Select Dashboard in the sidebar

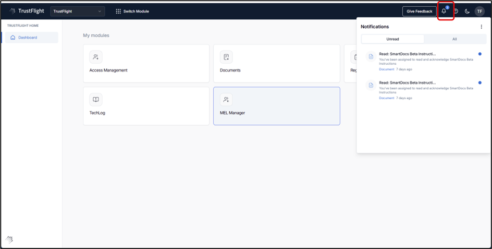pos(29,38)
